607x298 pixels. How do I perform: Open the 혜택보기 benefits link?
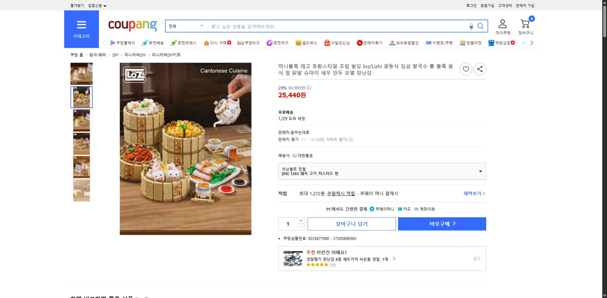pos(473,193)
